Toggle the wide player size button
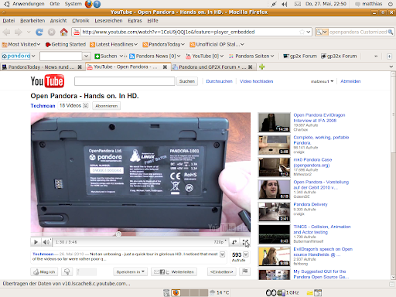This screenshot has width=396, height=297. point(234,242)
